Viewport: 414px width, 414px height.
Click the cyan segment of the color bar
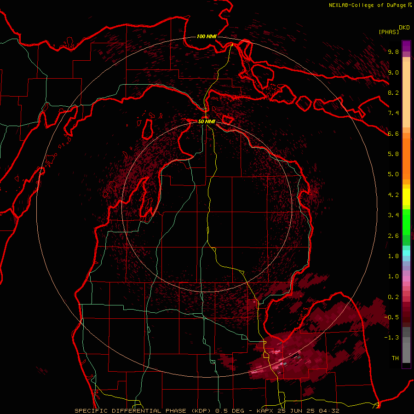point(406,253)
